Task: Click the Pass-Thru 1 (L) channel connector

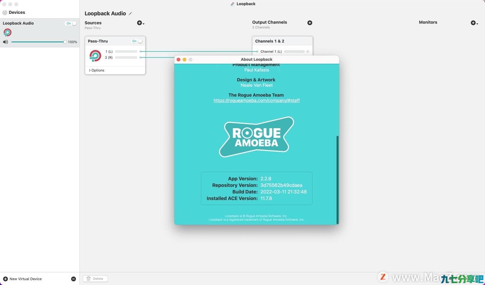Action: click(x=140, y=51)
